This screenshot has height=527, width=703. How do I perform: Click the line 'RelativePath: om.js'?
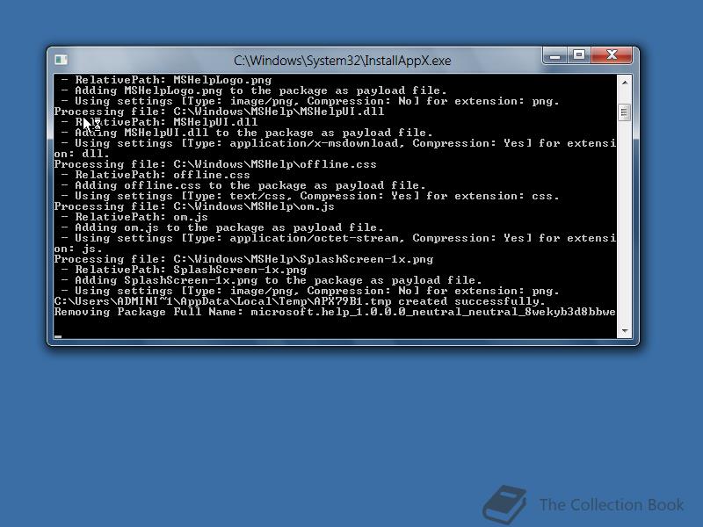click(134, 217)
